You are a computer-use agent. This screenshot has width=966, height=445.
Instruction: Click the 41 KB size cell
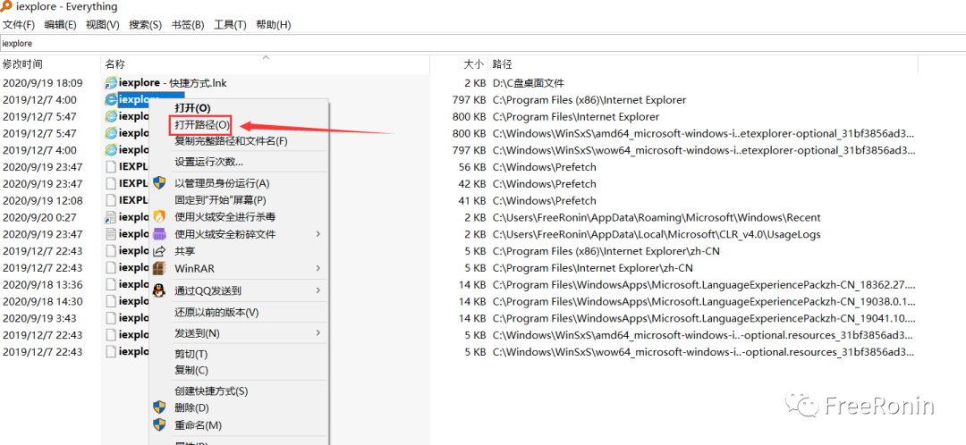pyautogui.click(x=470, y=201)
